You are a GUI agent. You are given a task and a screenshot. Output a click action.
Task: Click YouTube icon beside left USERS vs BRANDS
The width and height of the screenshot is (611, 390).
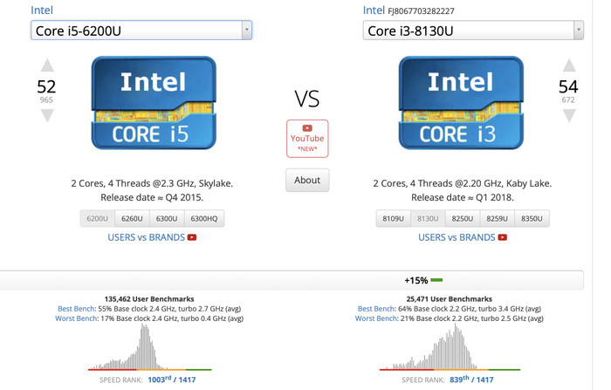pos(192,237)
